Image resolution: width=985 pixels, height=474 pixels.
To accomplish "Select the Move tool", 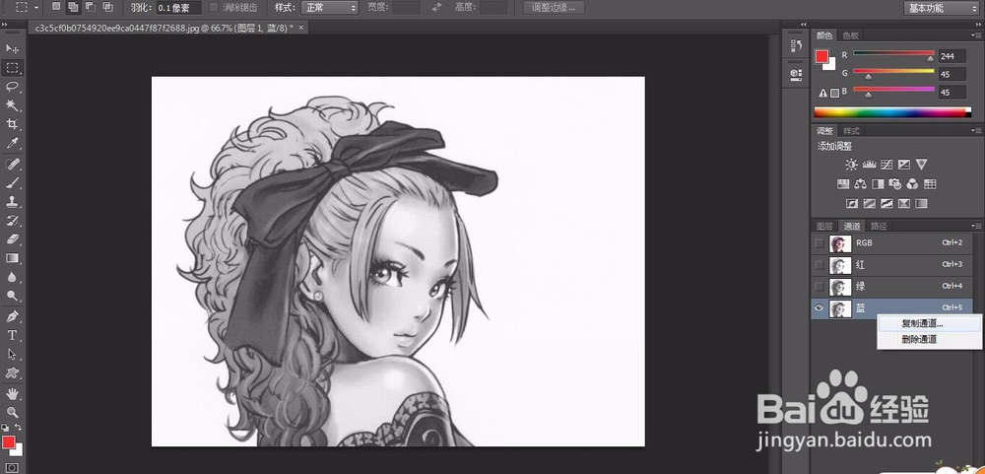I will [x=12, y=48].
